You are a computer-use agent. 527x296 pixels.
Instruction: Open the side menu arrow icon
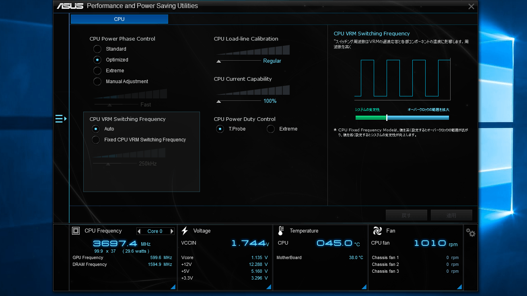(x=61, y=118)
